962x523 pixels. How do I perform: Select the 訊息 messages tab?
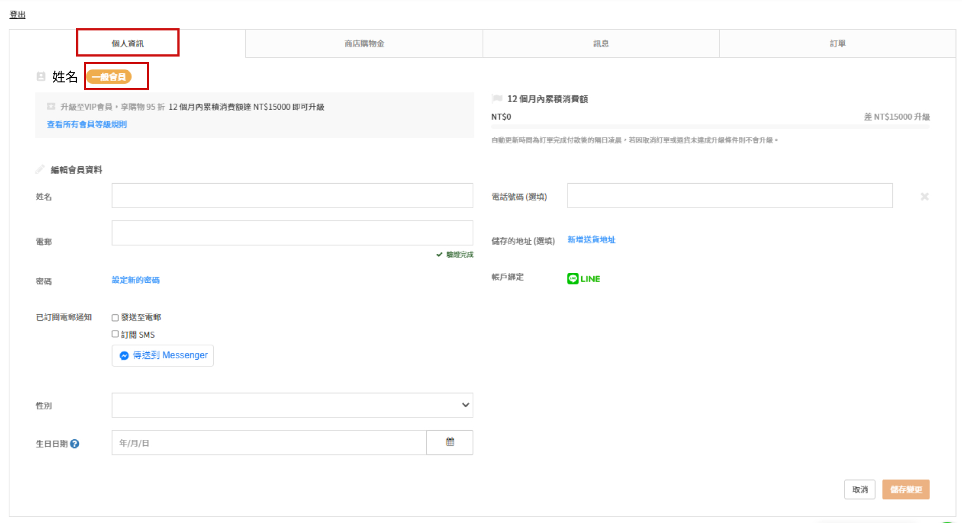coord(601,43)
